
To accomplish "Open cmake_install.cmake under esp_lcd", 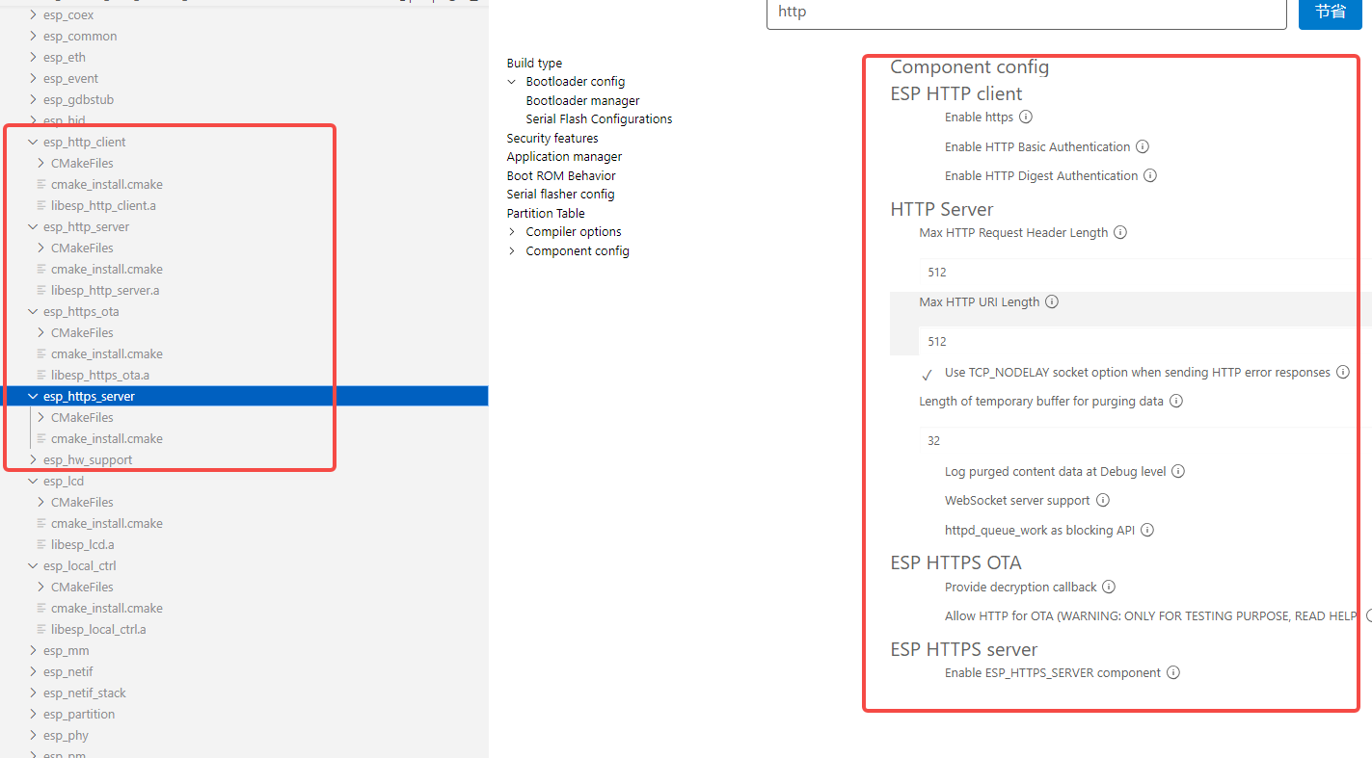I will point(106,523).
